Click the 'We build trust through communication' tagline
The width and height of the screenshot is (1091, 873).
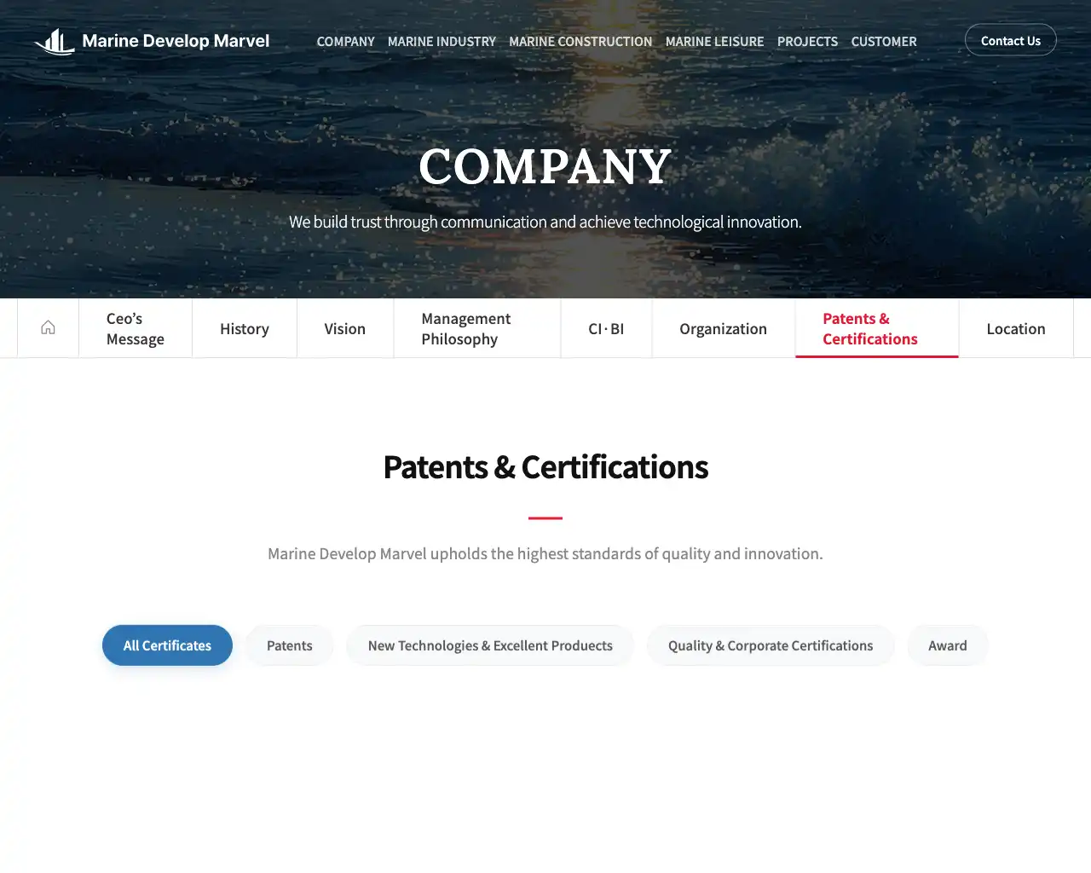[x=545, y=222]
